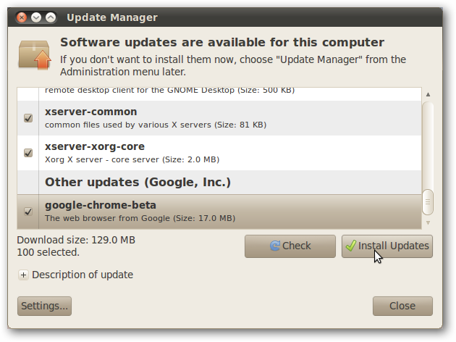Select the xserver-xorg-core package row
456x342 pixels.
217,153
